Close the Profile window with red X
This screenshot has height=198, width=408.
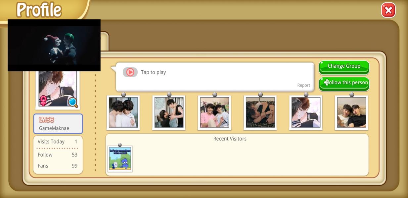point(388,10)
